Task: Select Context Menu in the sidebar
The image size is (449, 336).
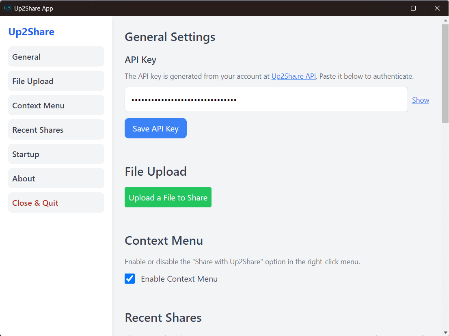Action: [x=56, y=106]
